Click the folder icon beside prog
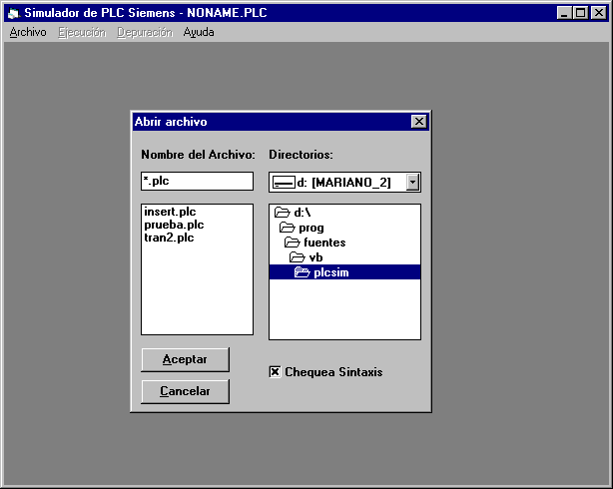This screenshot has width=613, height=489. [287, 228]
